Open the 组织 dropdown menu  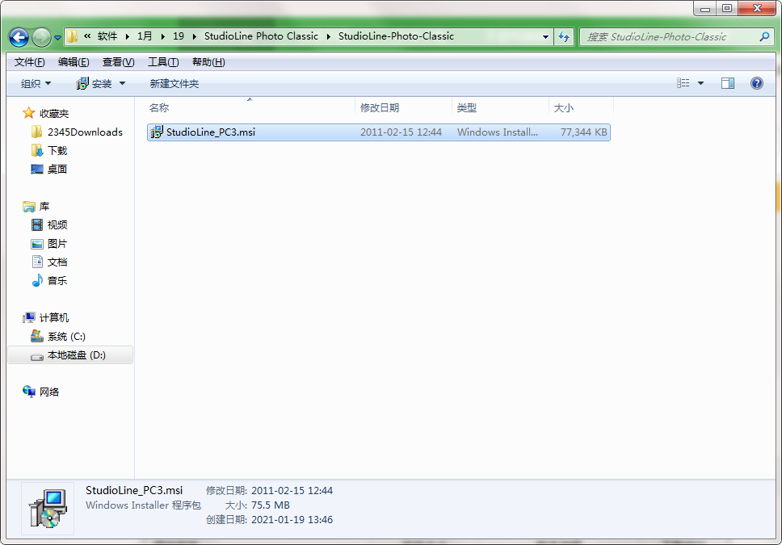click(36, 83)
